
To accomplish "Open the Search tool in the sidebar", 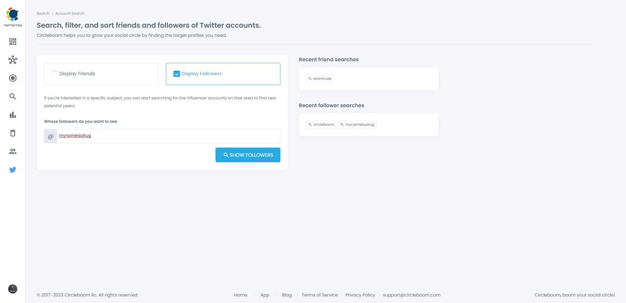I will click(x=12, y=96).
